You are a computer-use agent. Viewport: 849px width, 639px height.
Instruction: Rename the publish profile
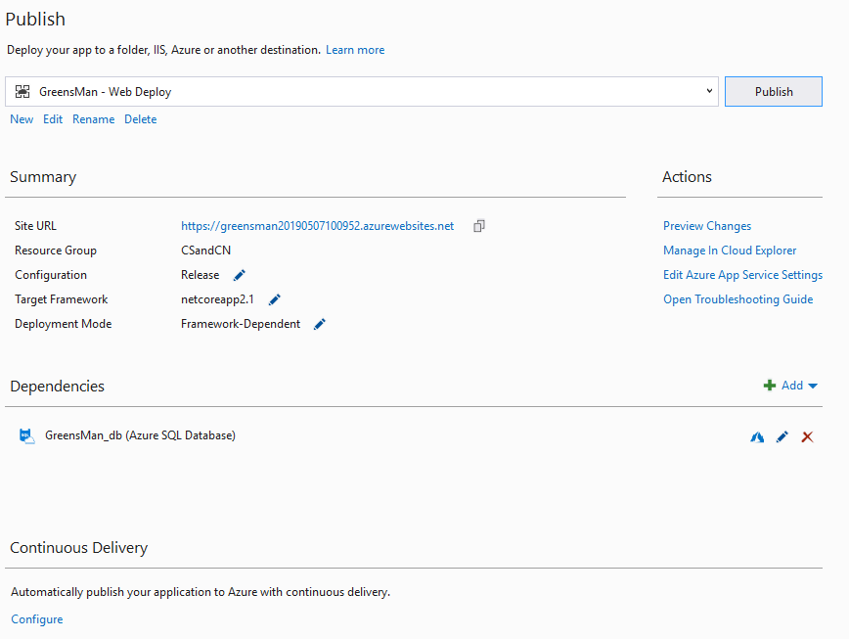tap(94, 119)
